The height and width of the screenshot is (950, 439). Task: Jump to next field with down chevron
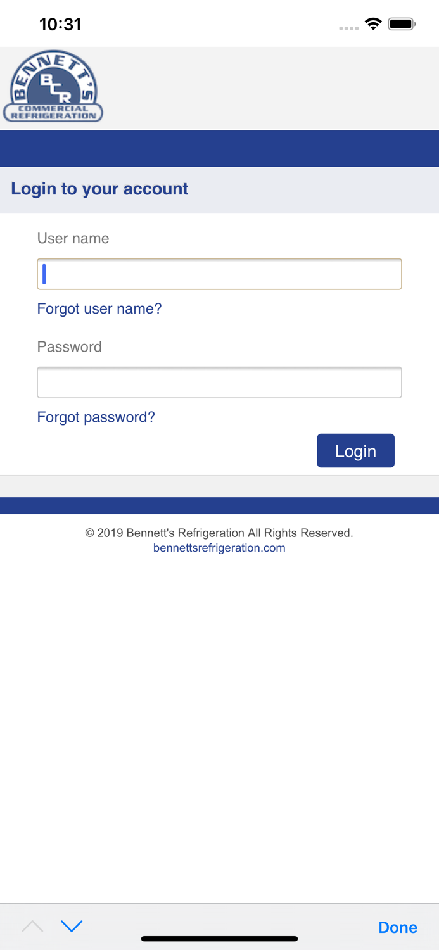pyautogui.click(x=72, y=927)
